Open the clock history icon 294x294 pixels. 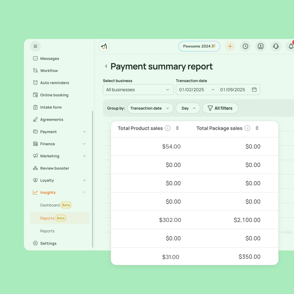pyautogui.click(x=245, y=46)
